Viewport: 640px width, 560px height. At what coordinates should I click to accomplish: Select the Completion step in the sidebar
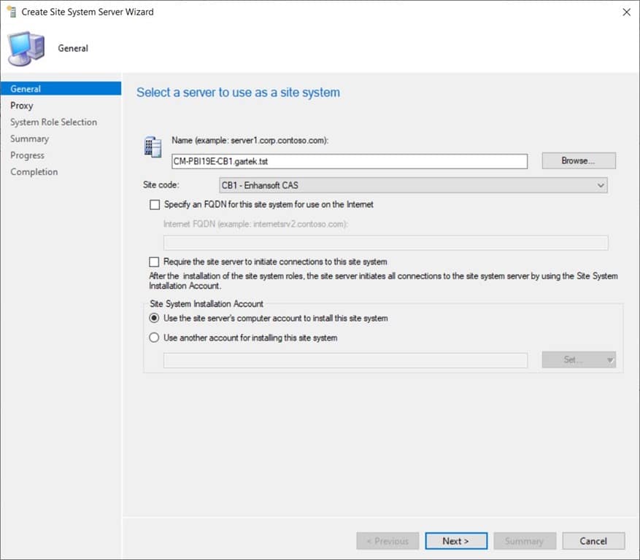tap(34, 171)
